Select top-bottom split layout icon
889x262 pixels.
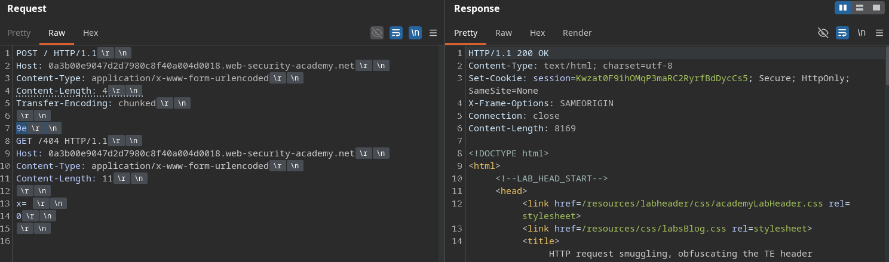[860, 8]
